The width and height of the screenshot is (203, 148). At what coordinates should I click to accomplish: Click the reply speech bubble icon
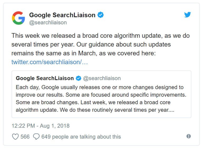(x=36, y=136)
